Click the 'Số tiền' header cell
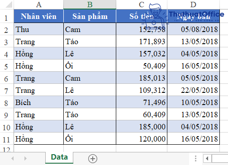The width and height of the screenshot is (228, 165). click(142, 16)
